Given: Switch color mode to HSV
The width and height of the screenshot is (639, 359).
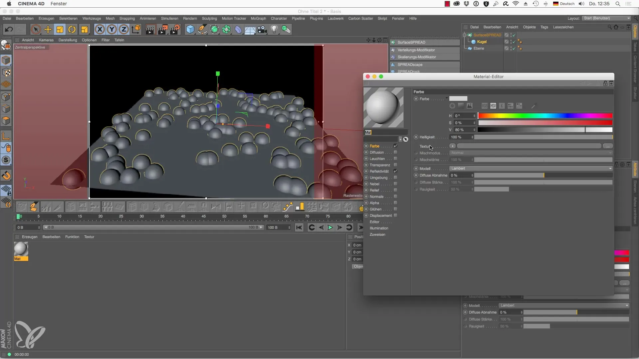Looking at the screenshot, I should coord(493,106).
